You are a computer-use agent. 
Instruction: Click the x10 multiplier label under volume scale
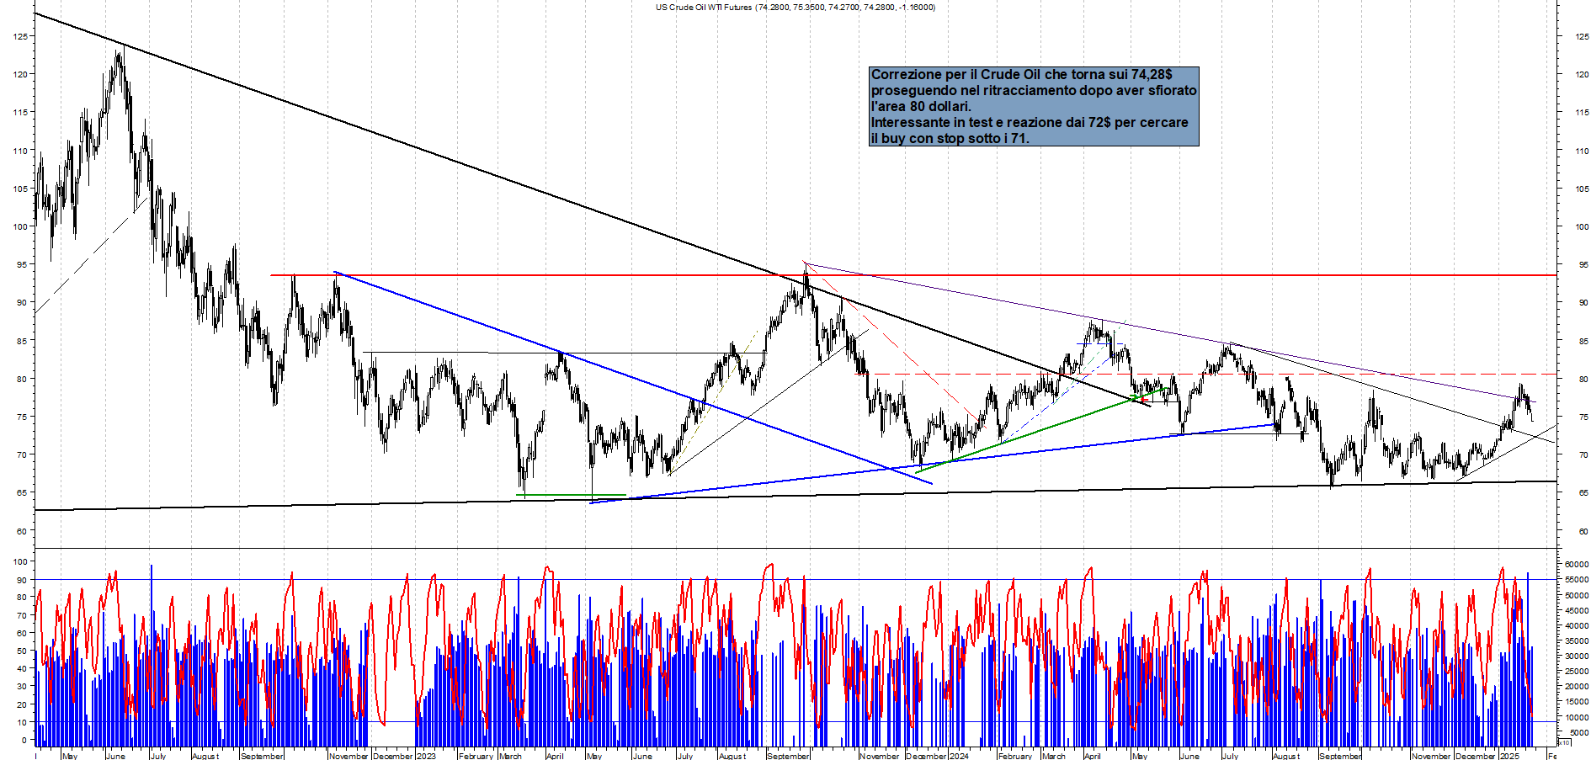(1564, 742)
